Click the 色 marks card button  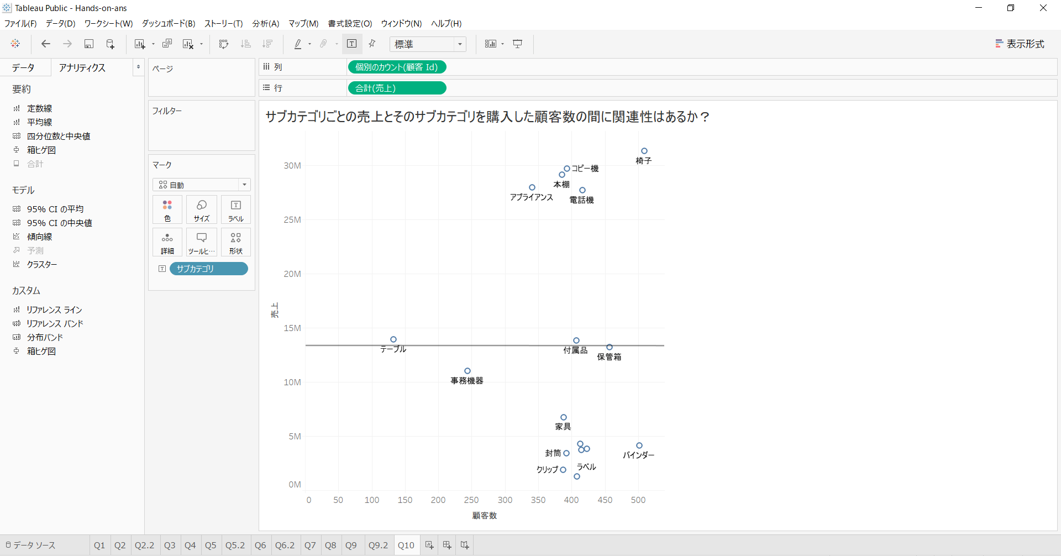pyautogui.click(x=167, y=209)
